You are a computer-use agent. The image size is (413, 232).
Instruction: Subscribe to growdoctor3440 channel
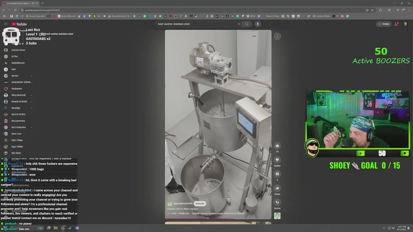[200, 204]
